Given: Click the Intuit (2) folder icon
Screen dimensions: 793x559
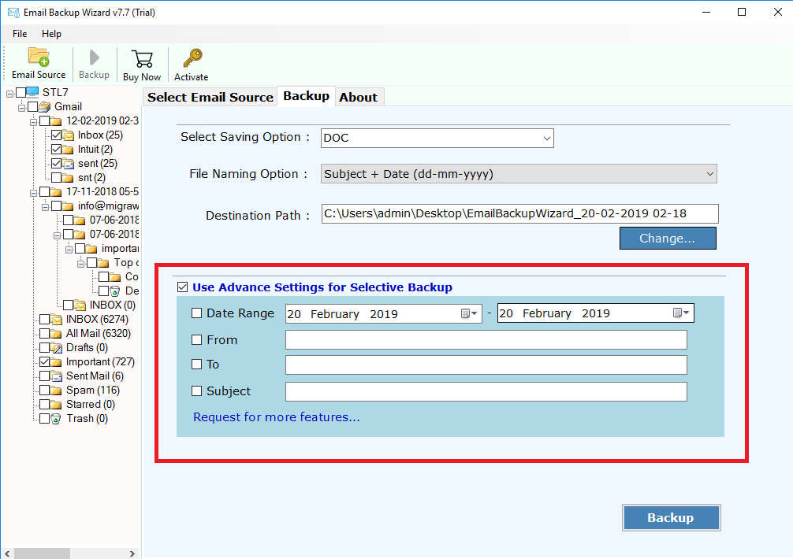Looking at the screenshot, I should pos(69,150).
